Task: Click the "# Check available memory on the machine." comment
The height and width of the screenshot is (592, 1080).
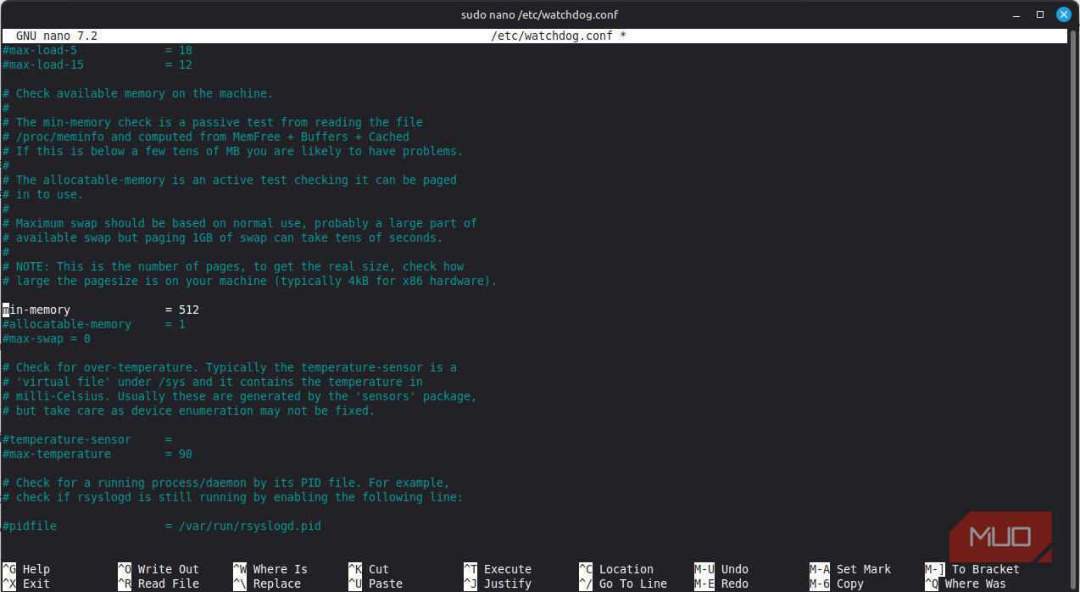Action: (138, 93)
